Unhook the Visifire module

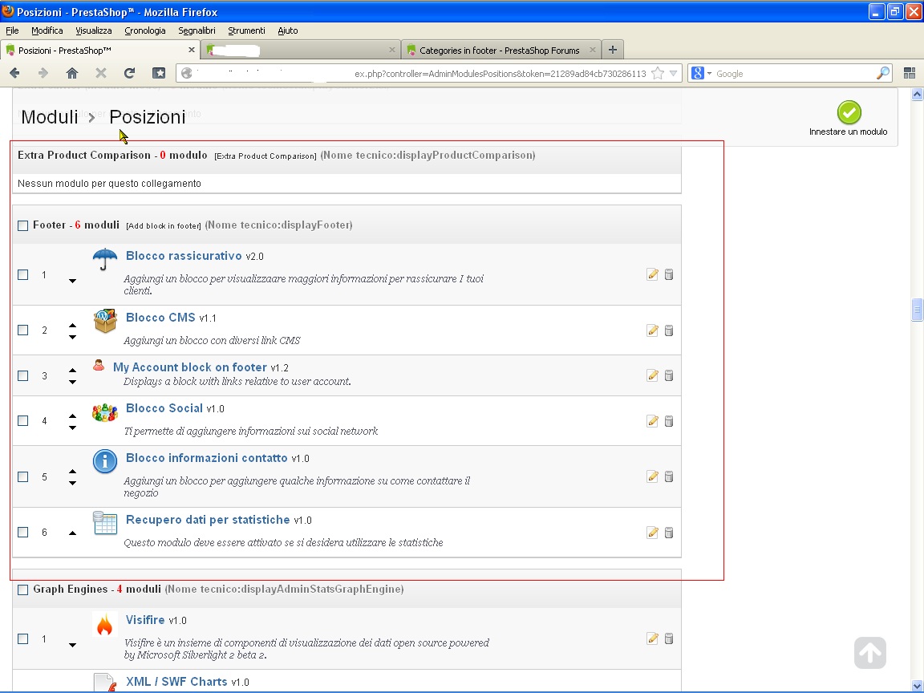(x=669, y=638)
